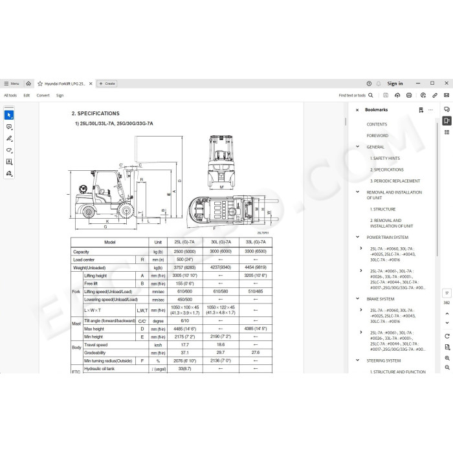Screen dimensions: 453x453
Task: Open the All tools menu
Action: (x=10, y=95)
